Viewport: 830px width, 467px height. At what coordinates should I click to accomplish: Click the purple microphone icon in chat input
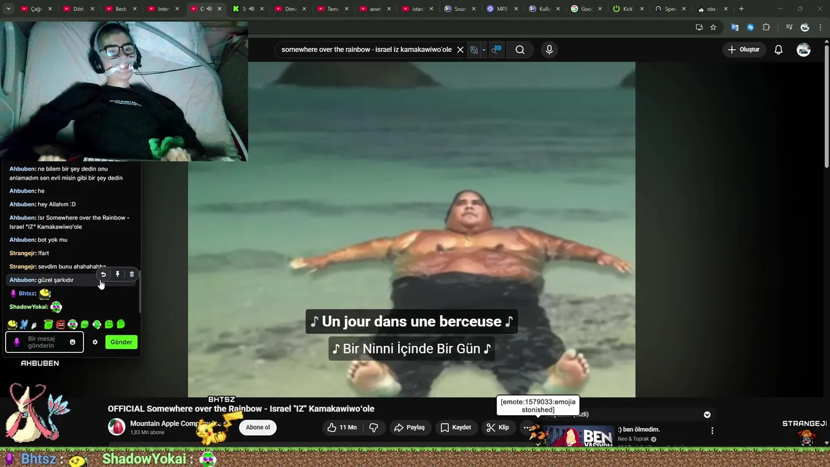coord(17,342)
